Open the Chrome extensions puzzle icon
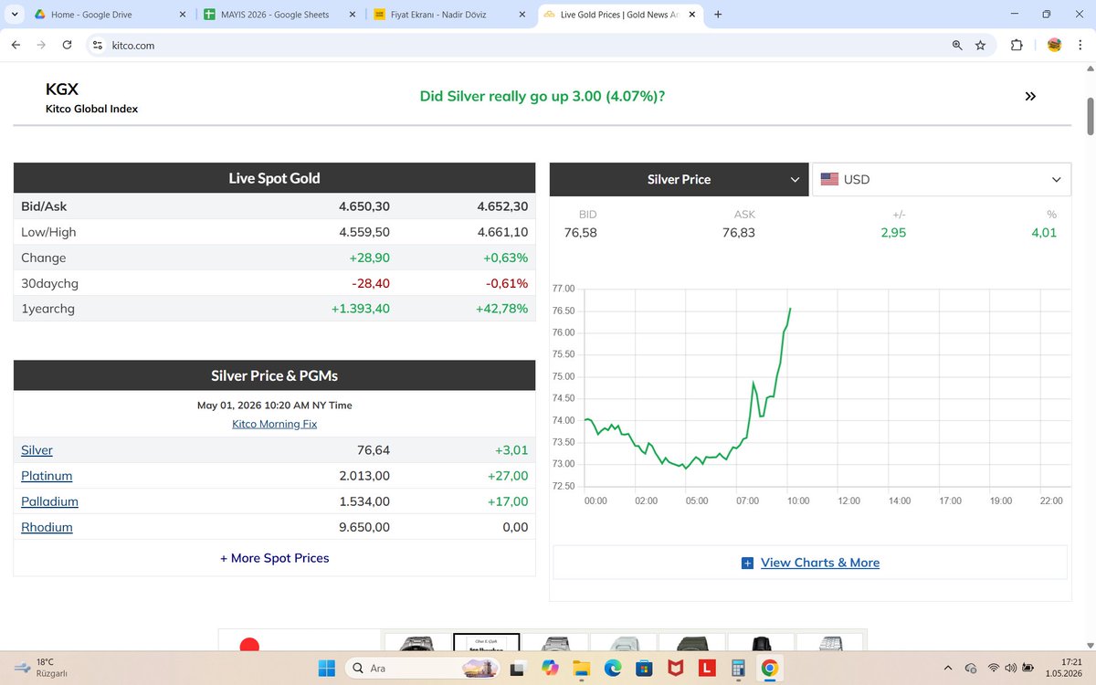 (1017, 45)
